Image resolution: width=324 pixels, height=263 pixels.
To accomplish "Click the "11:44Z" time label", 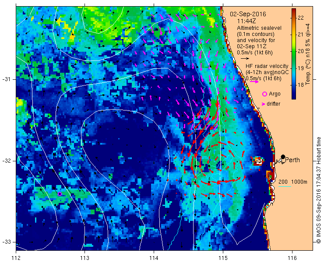I will point(246,21).
